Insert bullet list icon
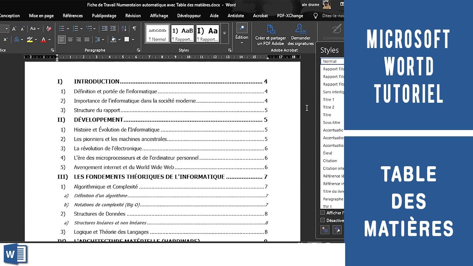473x266 pixels. (62, 28)
